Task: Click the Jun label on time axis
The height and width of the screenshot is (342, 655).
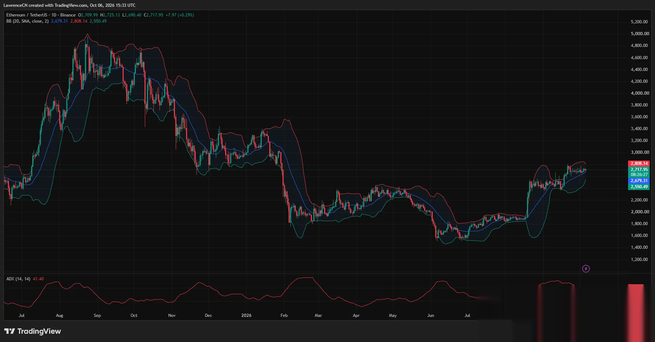Action: (431, 315)
